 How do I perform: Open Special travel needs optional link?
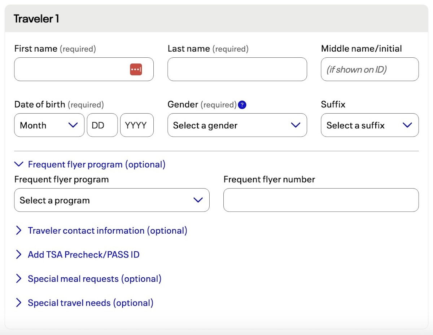[90, 303]
